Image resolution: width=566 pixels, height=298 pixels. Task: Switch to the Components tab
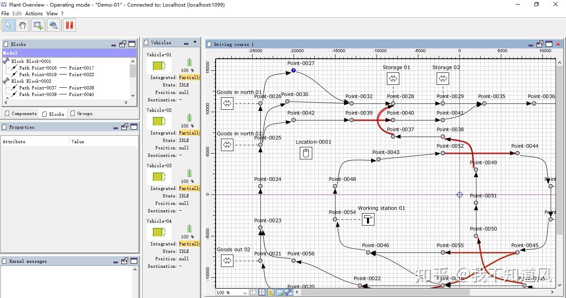(21, 113)
